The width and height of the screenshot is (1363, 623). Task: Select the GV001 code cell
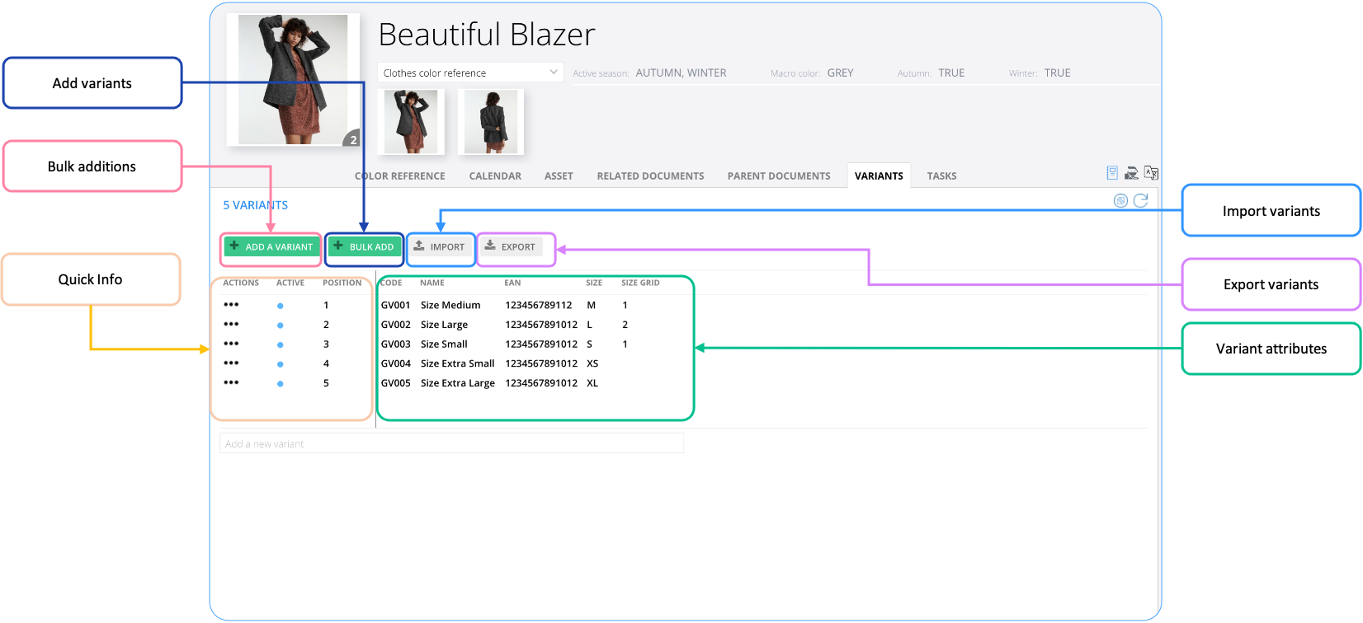click(x=396, y=305)
